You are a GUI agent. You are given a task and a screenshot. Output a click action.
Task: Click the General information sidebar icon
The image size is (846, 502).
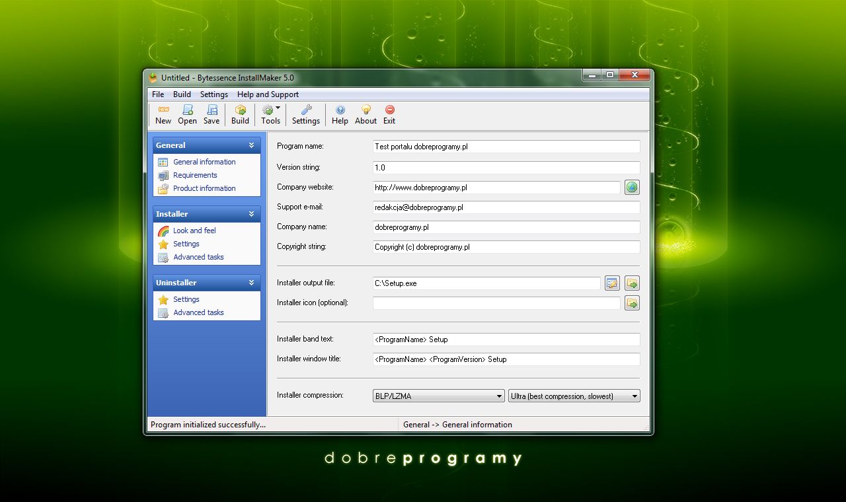click(163, 162)
